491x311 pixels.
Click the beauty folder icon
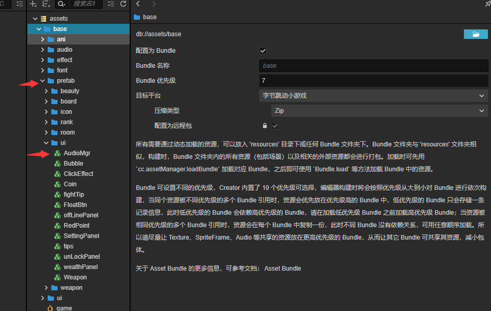point(54,91)
